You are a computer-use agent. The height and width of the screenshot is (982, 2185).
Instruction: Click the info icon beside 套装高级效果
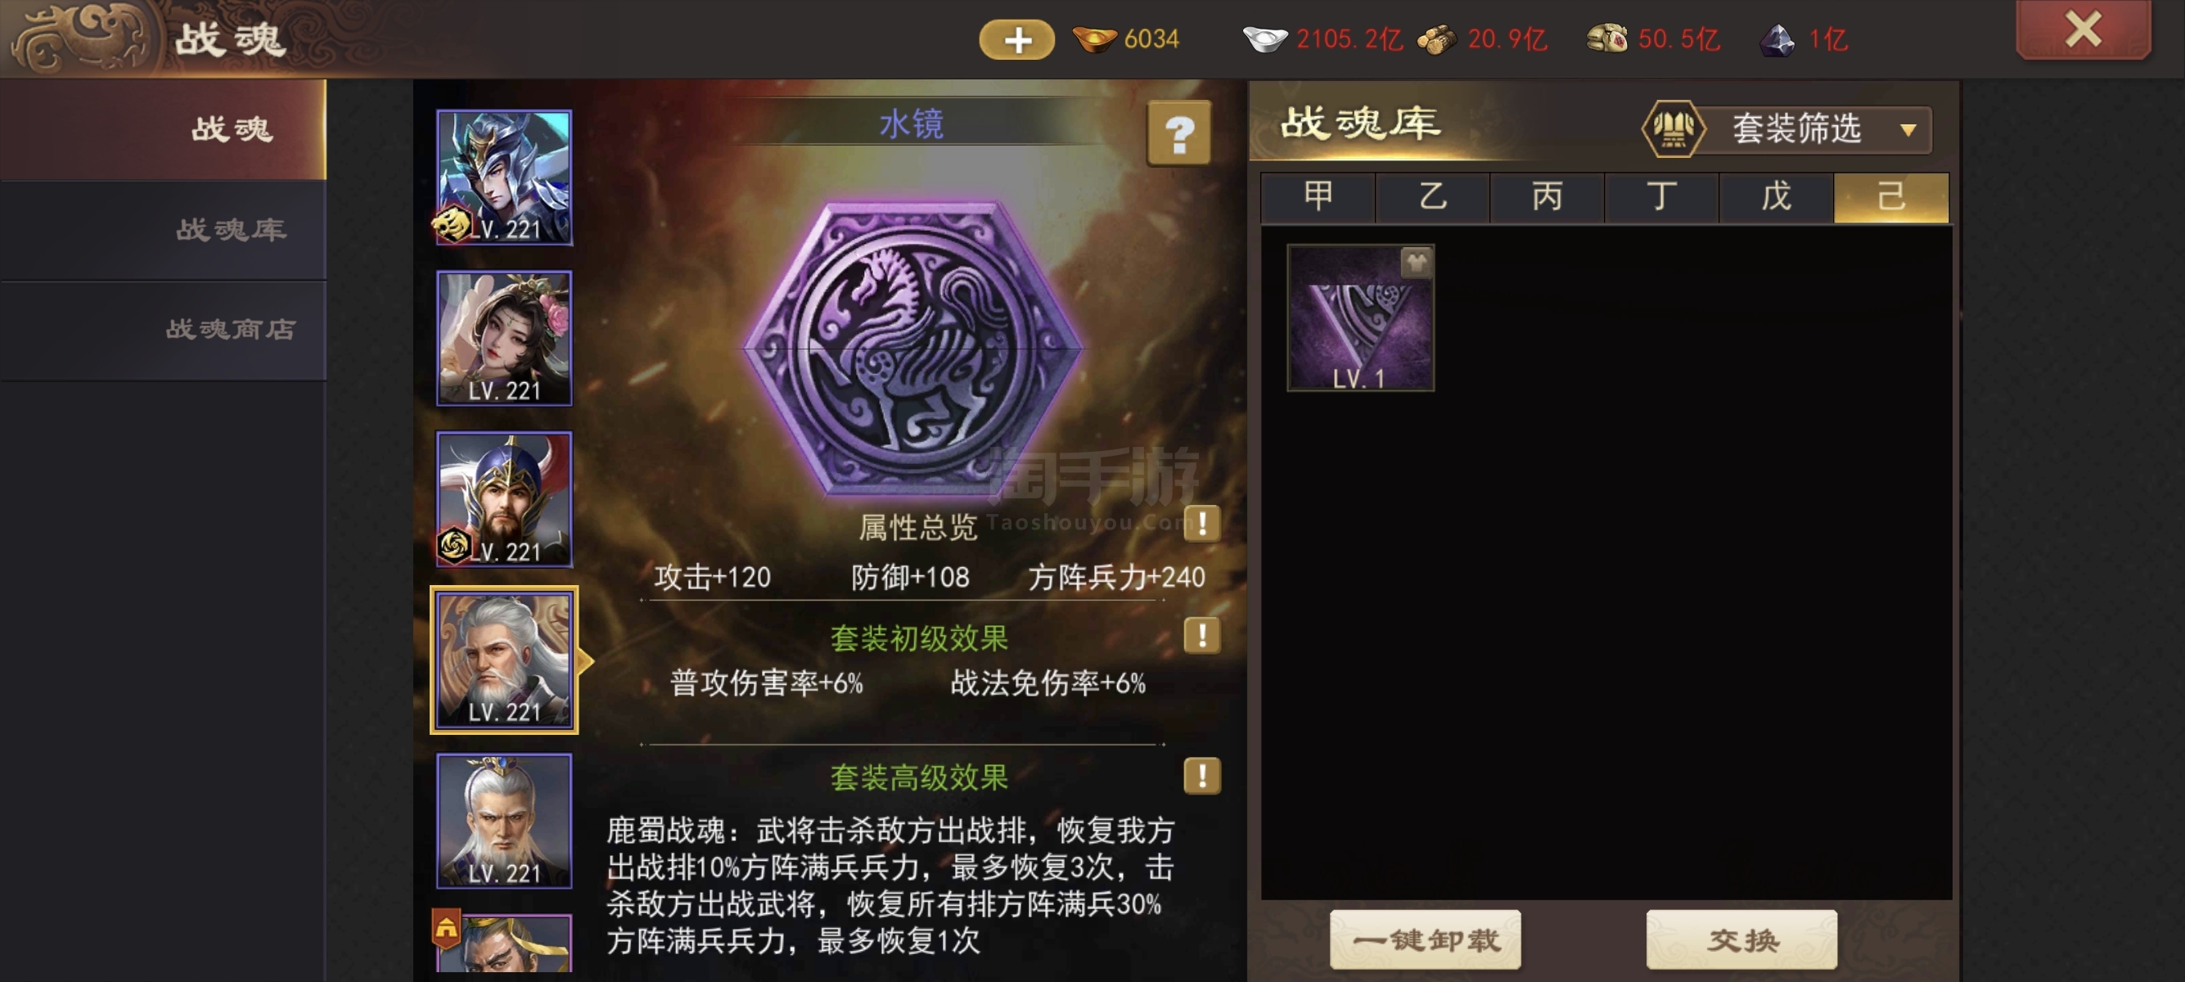[1202, 775]
